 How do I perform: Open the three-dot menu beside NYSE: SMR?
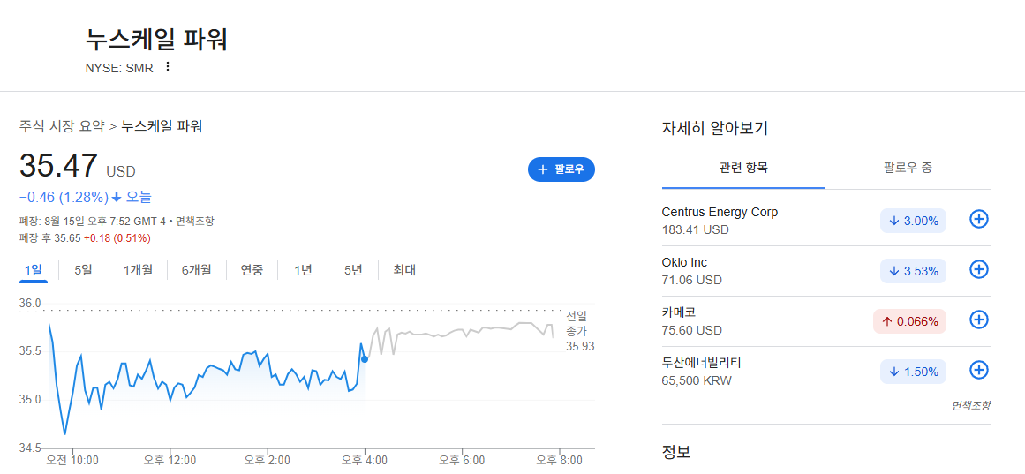(x=168, y=67)
